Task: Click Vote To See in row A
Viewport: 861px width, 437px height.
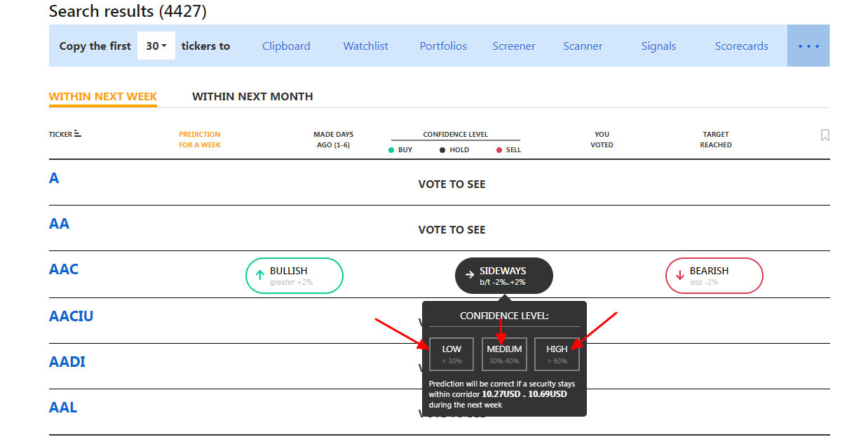Action: [x=452, y=184]
